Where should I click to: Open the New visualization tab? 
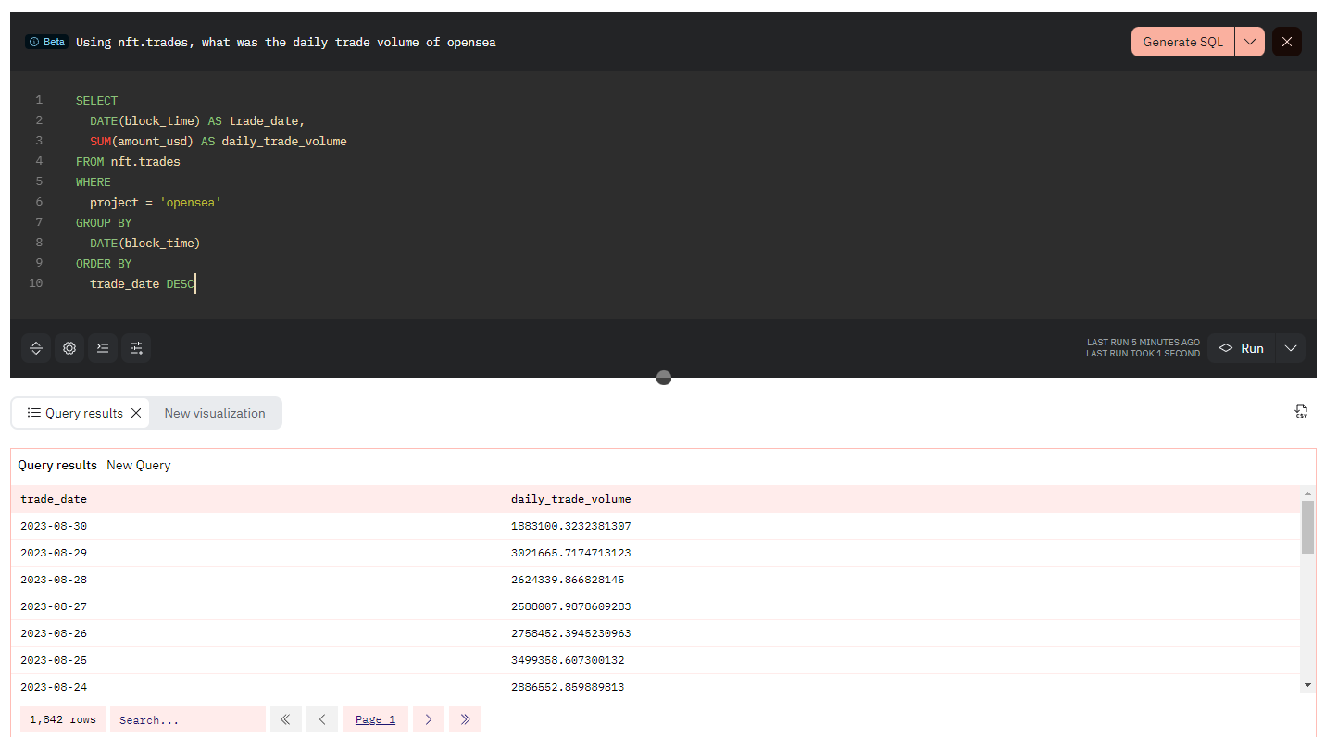[215, 413]
